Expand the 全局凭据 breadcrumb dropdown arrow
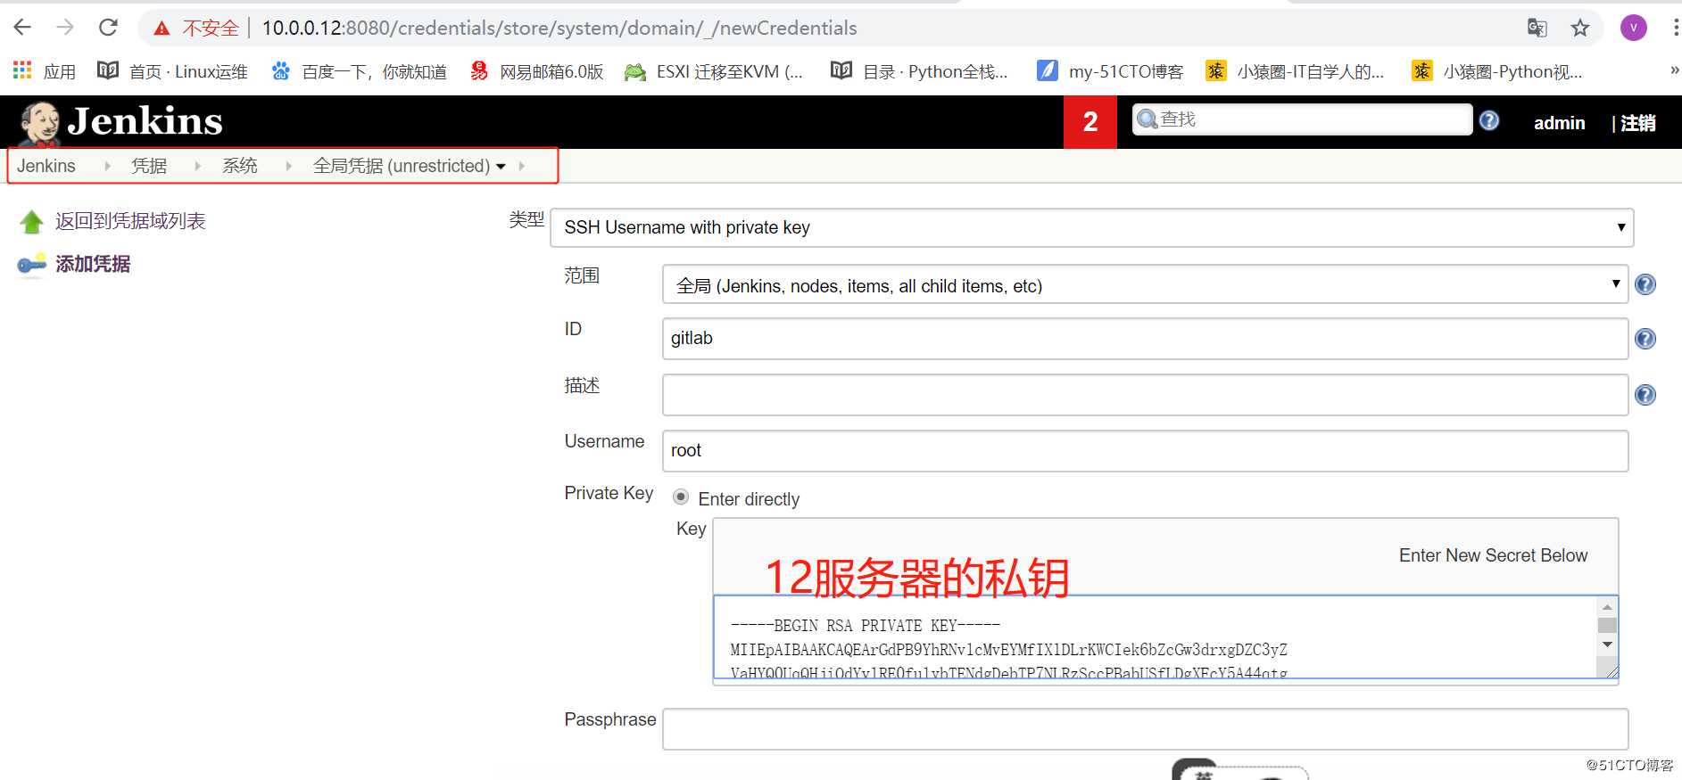 pos(501,167)
